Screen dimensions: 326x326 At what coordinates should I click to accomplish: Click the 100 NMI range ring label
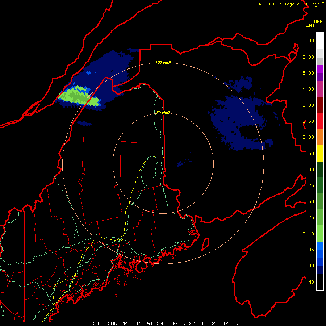pos(163,62)
